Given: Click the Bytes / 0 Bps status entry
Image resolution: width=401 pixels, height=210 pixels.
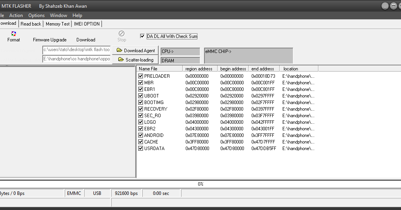Looking at the screenshot, I should (32, 193).
